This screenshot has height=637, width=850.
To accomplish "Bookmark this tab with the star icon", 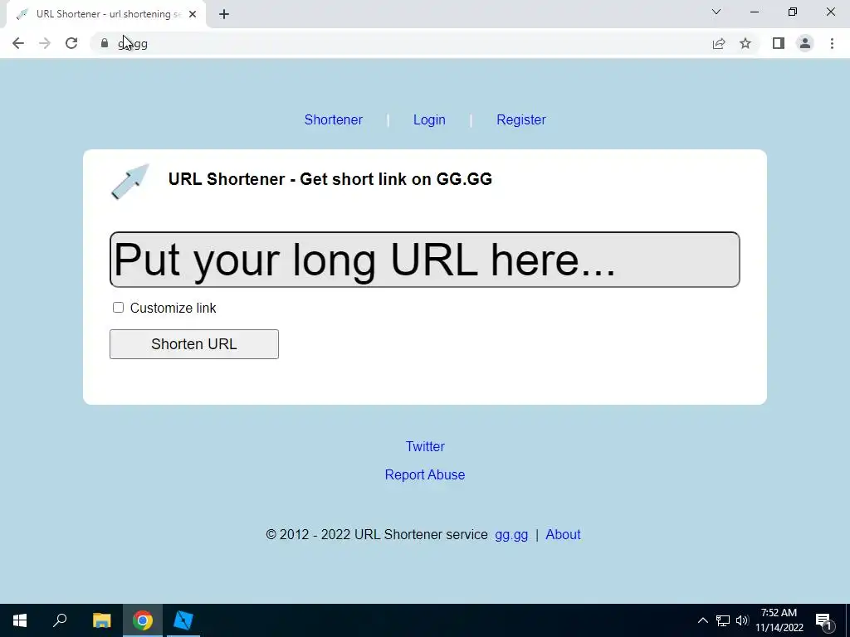I will coord(745,43).
